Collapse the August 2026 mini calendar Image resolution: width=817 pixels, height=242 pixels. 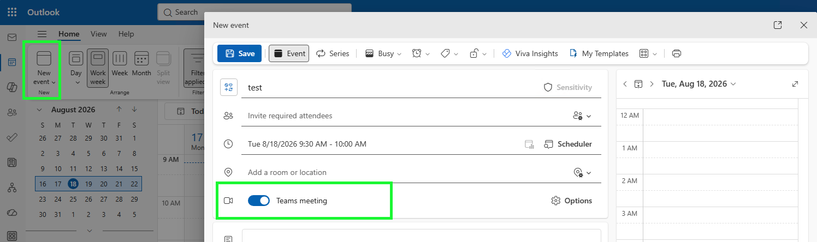(39, 110)
